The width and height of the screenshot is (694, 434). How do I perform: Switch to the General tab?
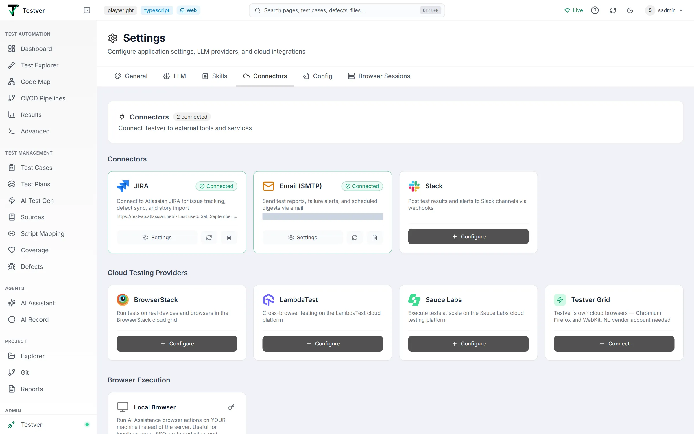pyautogui.click(x=131, y=76)
